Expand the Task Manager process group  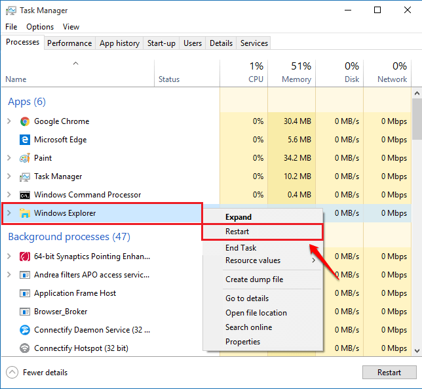click(9, 176)
